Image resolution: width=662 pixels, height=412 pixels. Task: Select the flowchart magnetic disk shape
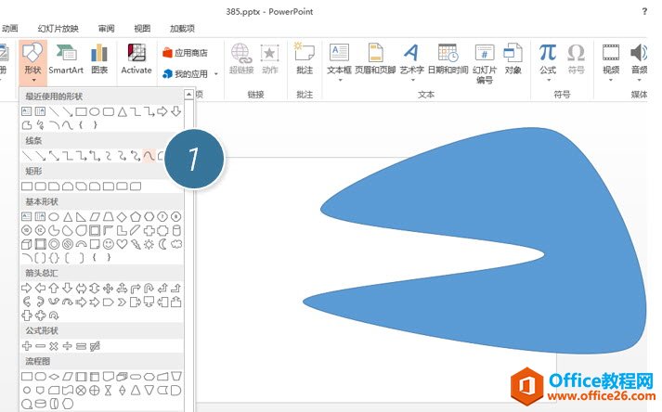coord(40,404)
